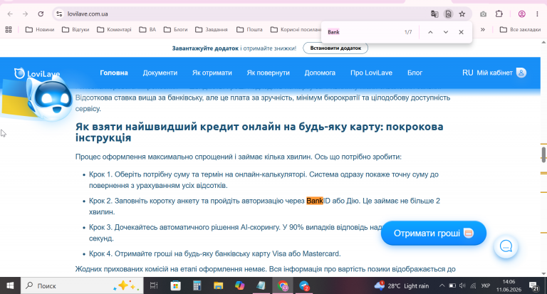This screenshot has width=547, height=294.
Task: Click the user avatar next to Мій кабінет
Action: click(521, 73)
